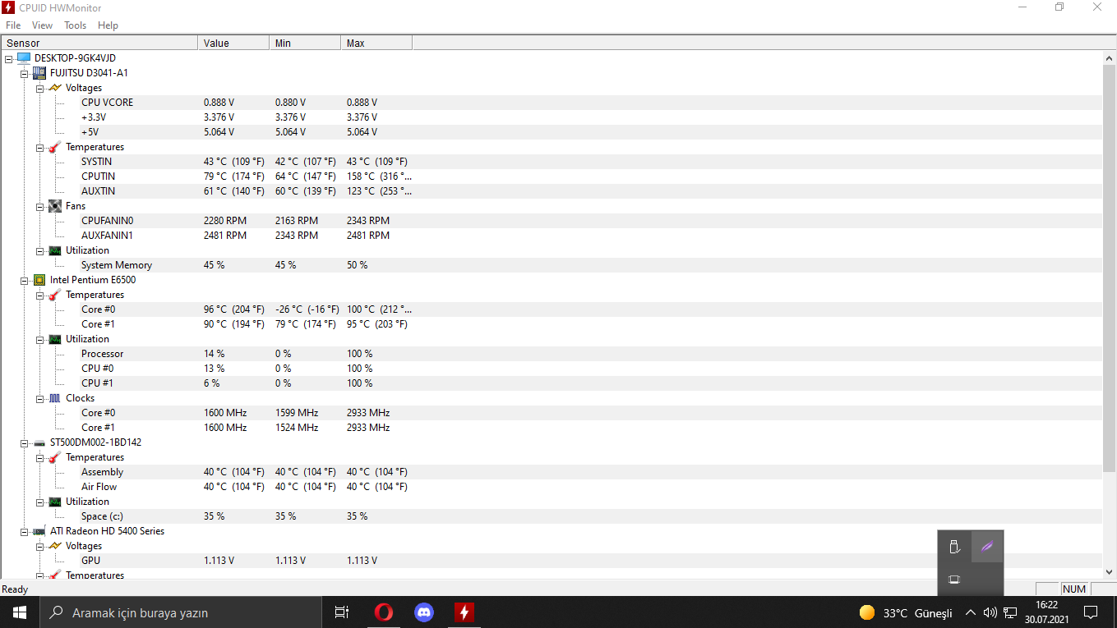Select the CPUTIN row label
Image resolution: width=1117 pixels, height=628 pixels.
point(98,176)
